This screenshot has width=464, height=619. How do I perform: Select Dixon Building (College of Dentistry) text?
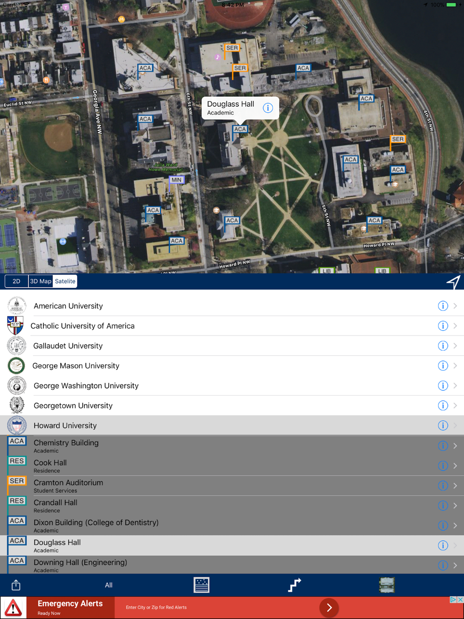pos(96,522)
